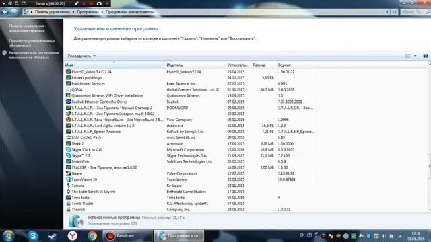Sort by the Имя column header
Image resolution: width=431 pixels, height=242 pixels.
114,65
